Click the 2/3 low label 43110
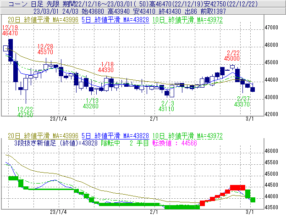The height and width of the screenshot is (218, 286). point(166,109)
